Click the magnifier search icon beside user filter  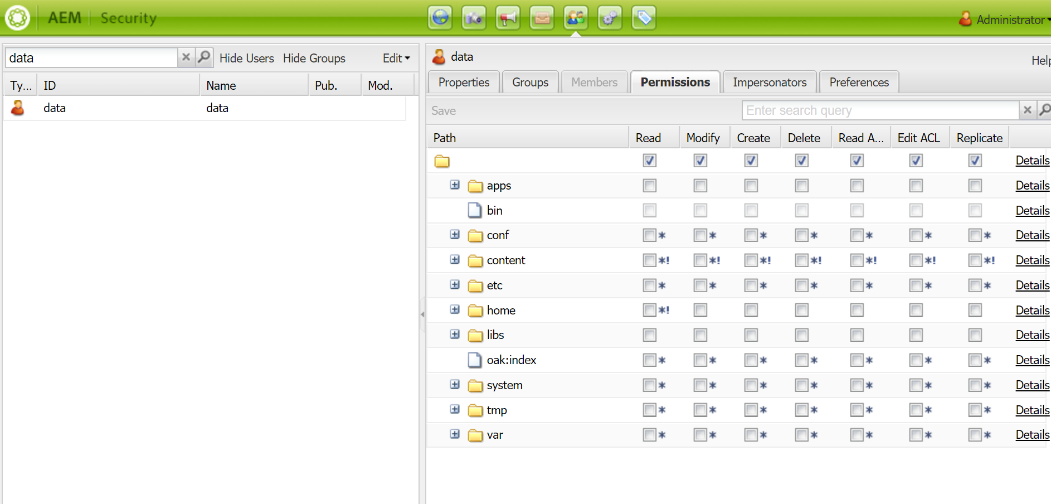coord(205,57)
